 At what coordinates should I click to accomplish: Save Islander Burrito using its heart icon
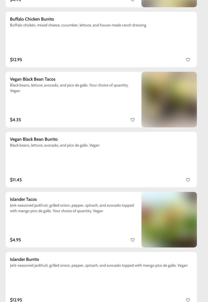click(x=188, y=300)
